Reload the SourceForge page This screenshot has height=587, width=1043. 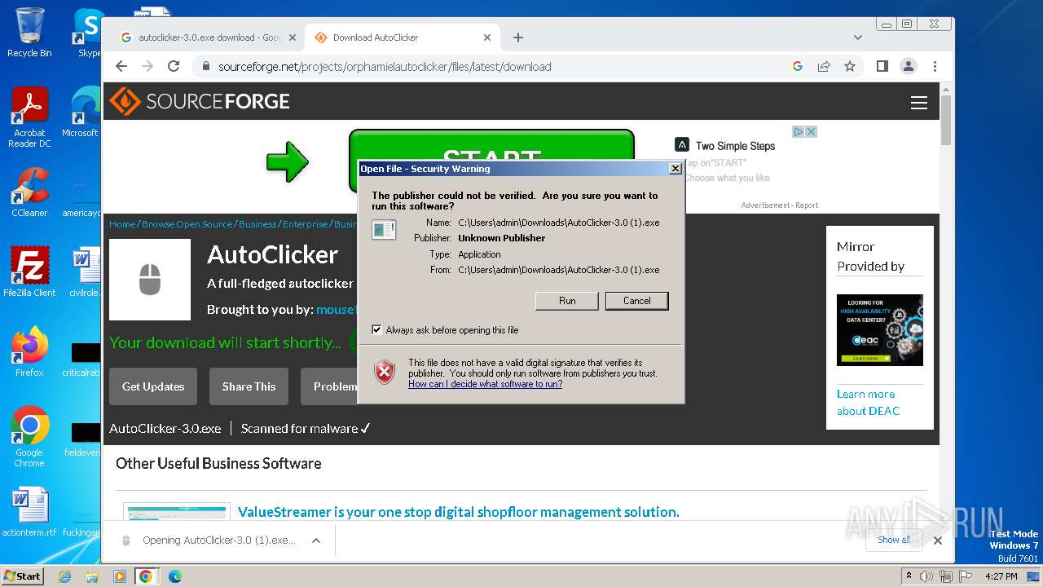174,67
